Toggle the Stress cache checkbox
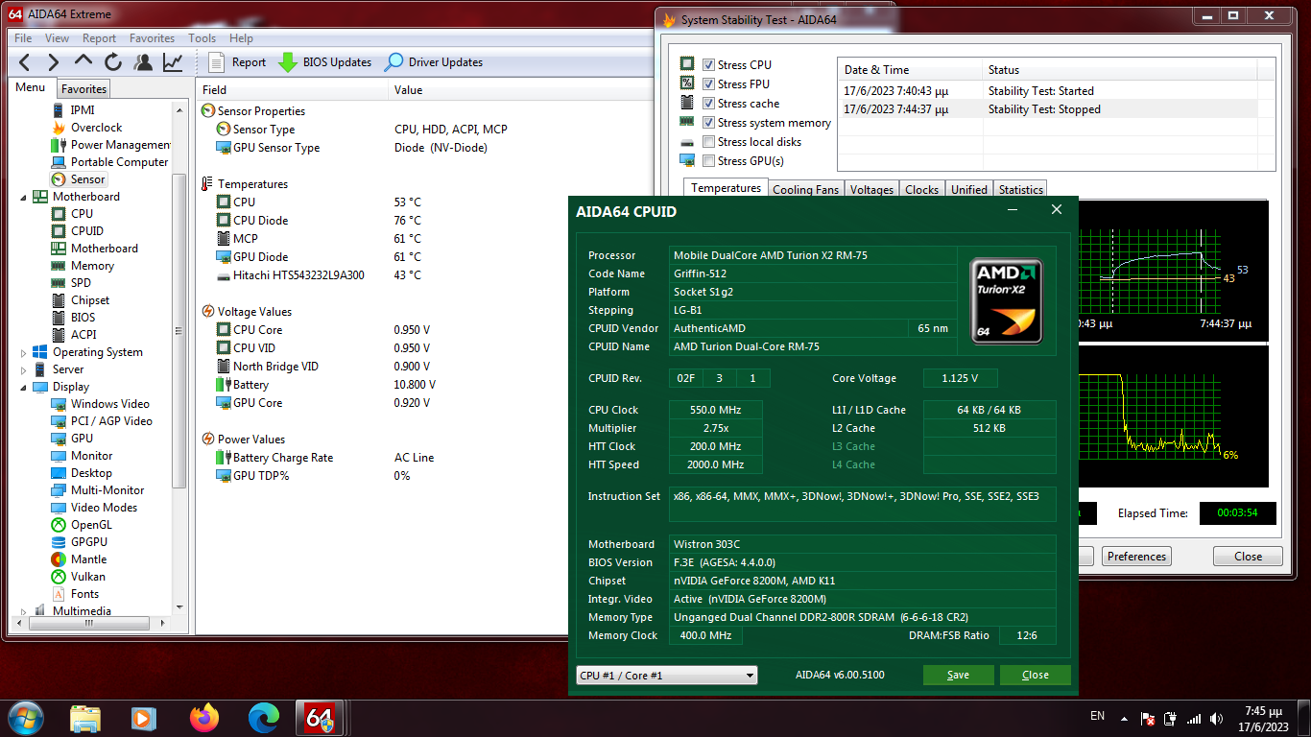Screen dimensions: 1311x737 click(x=708, y=104)
